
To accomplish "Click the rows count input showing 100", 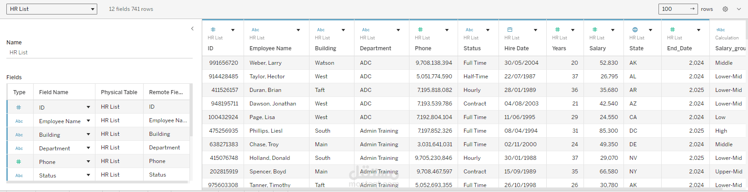I will pyautogui.click(x=673, y=9).
